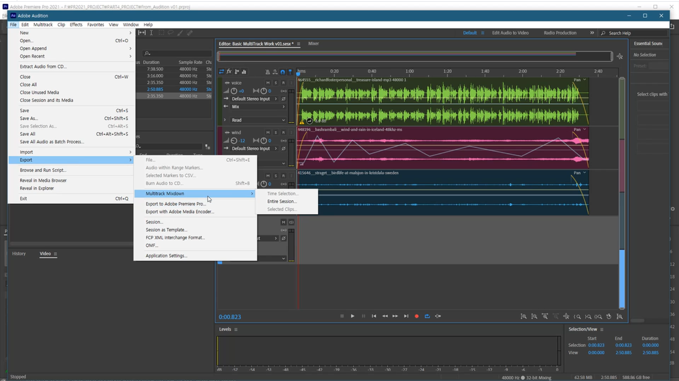Mute the voice track
This screenshot has height=381, width=679.
pyautogui.click(x=268, y=83)
